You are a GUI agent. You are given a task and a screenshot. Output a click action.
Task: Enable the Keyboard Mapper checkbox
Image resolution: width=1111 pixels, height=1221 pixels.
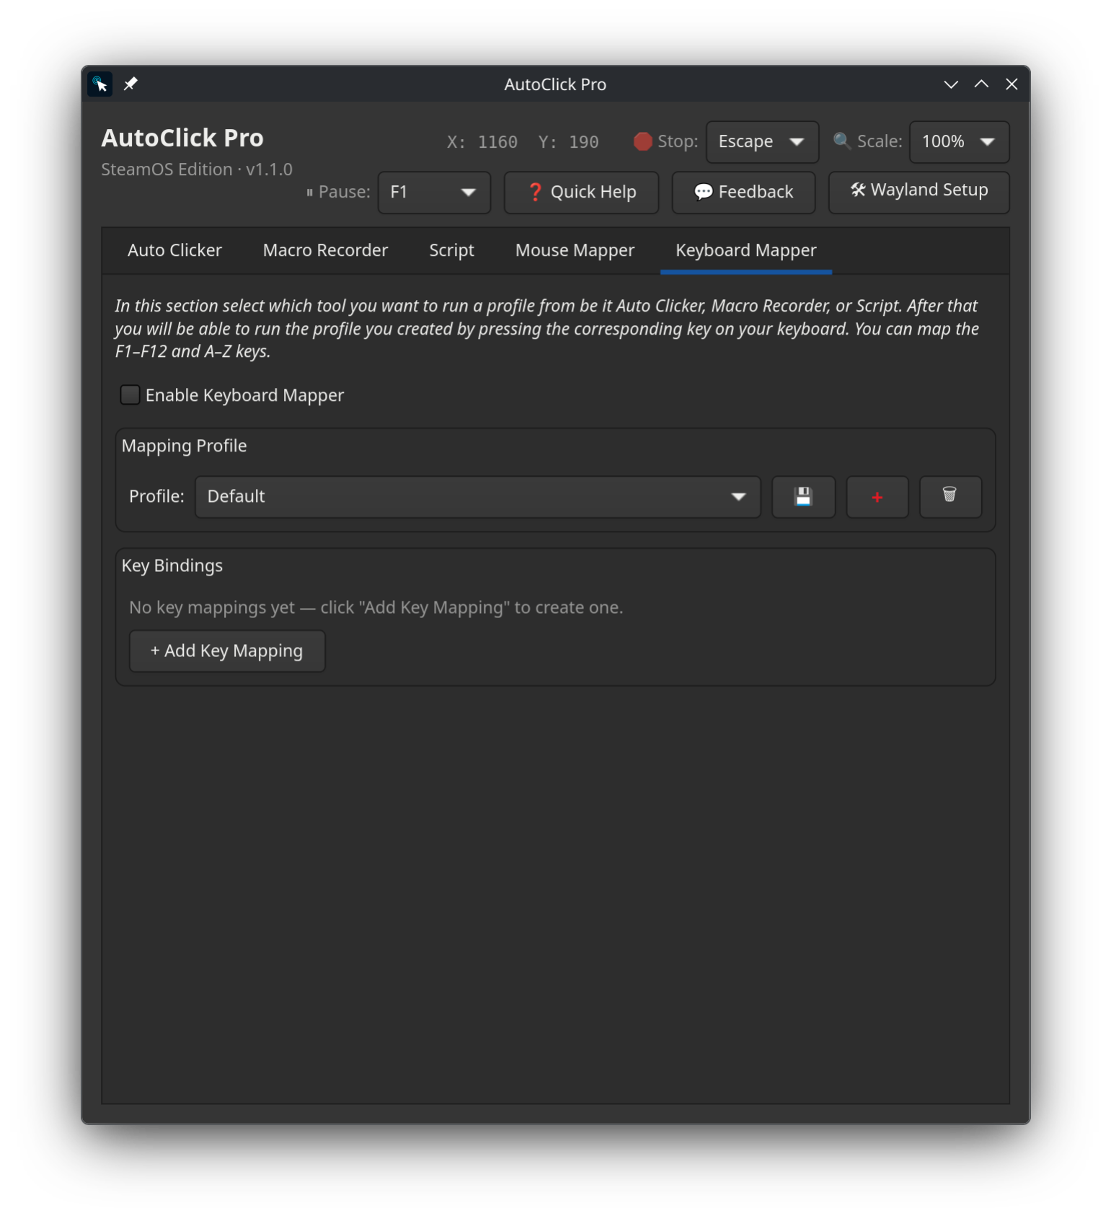click(130, 395)
